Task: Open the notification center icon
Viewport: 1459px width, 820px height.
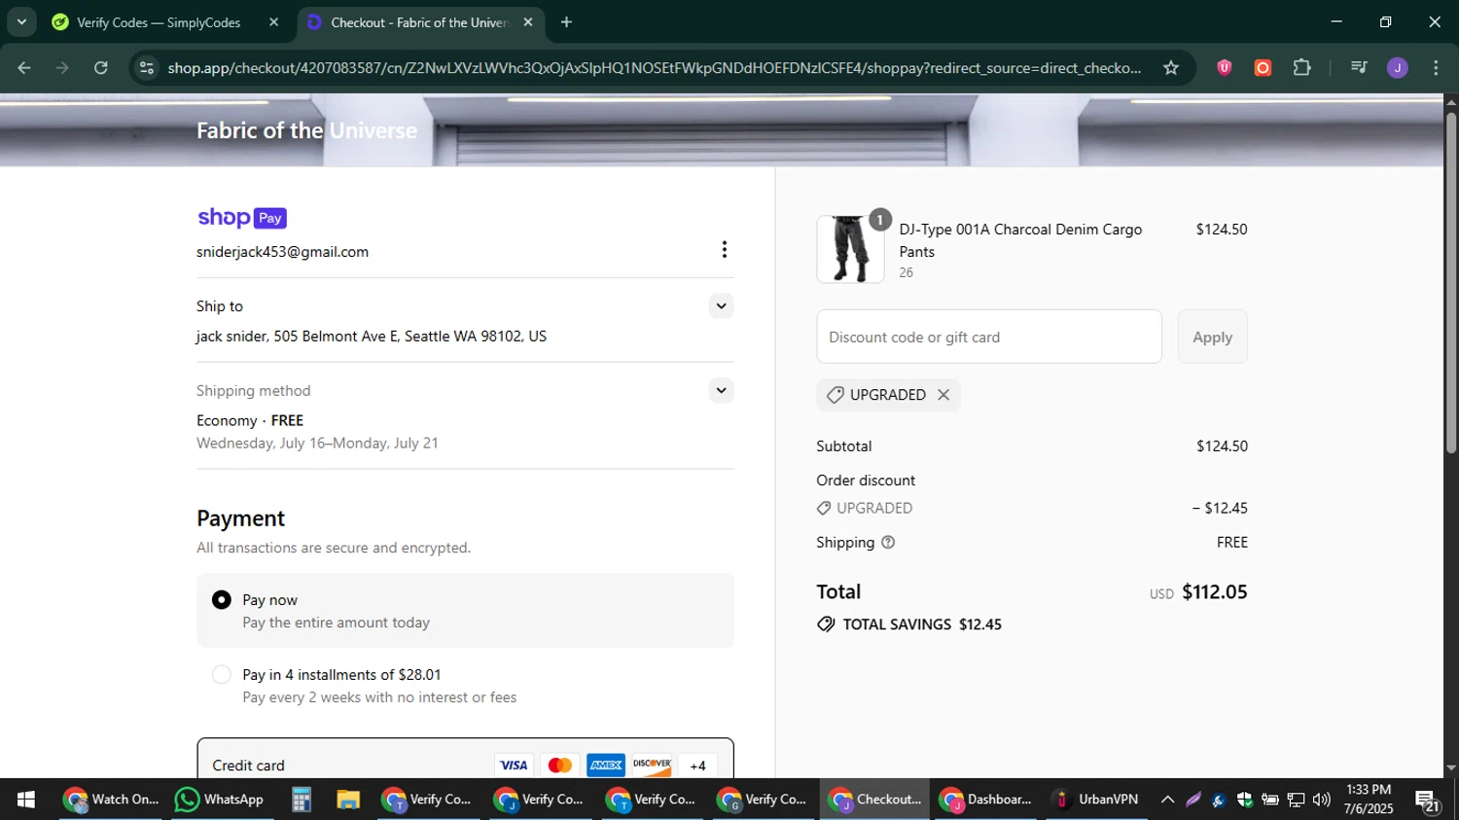Action: [x=1428, y=802]
